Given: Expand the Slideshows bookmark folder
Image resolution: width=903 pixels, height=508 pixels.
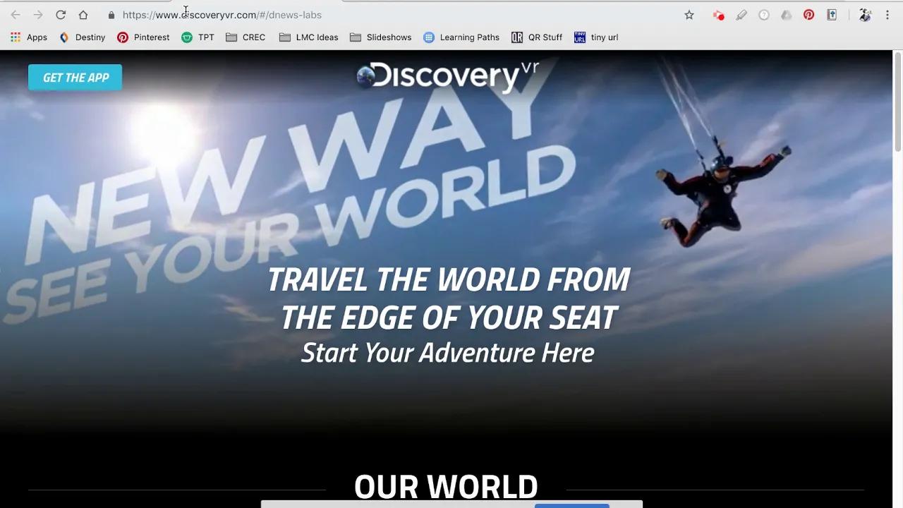Looking at the screenshot, I should 380,37.
